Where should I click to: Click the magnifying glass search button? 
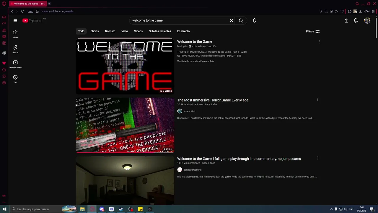241,20
